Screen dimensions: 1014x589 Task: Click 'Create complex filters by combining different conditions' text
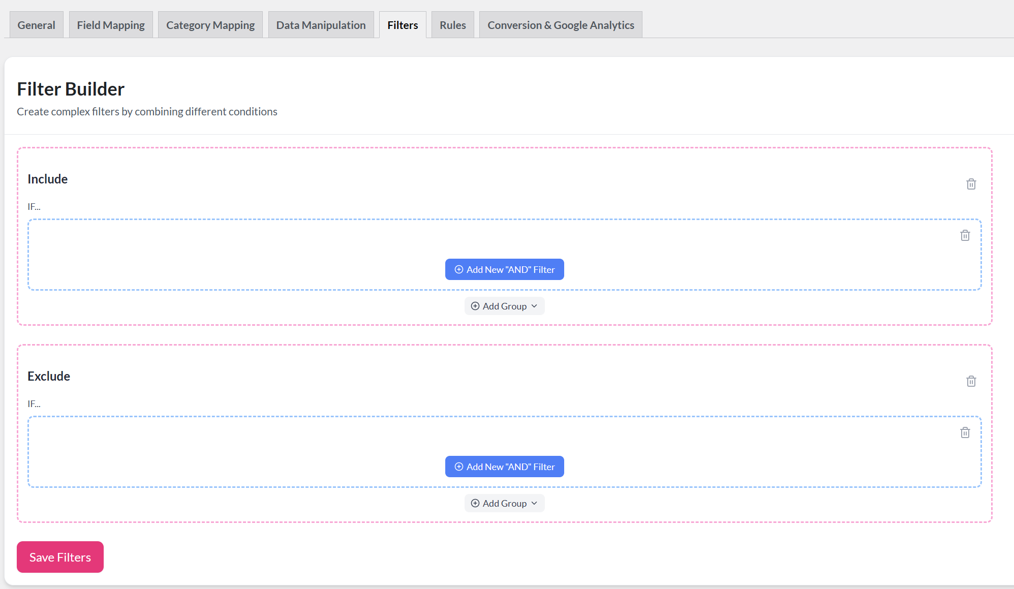pos(147,111)
